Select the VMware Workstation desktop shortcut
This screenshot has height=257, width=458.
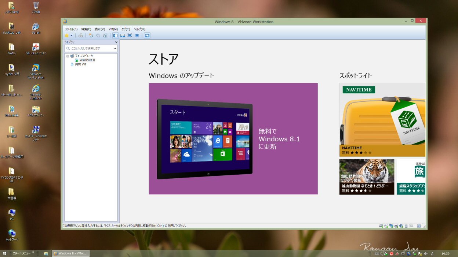click(x=36, y=72)
